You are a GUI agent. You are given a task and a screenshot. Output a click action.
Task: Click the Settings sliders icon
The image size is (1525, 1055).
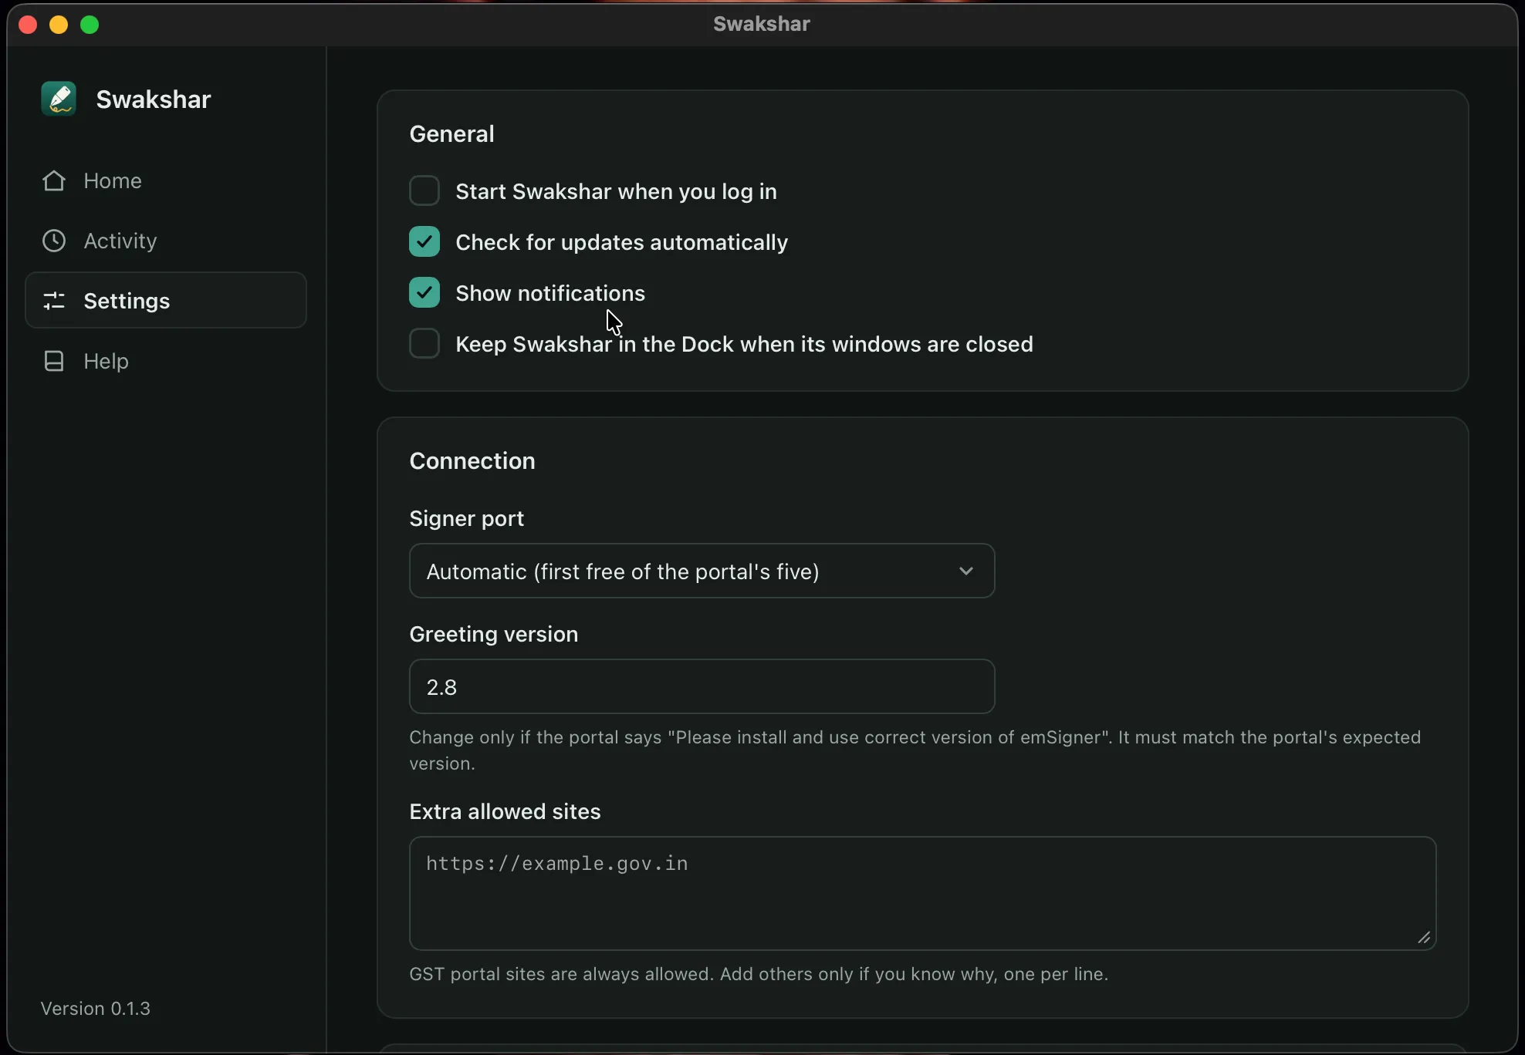pyautogui.click(x=54, y=301)
